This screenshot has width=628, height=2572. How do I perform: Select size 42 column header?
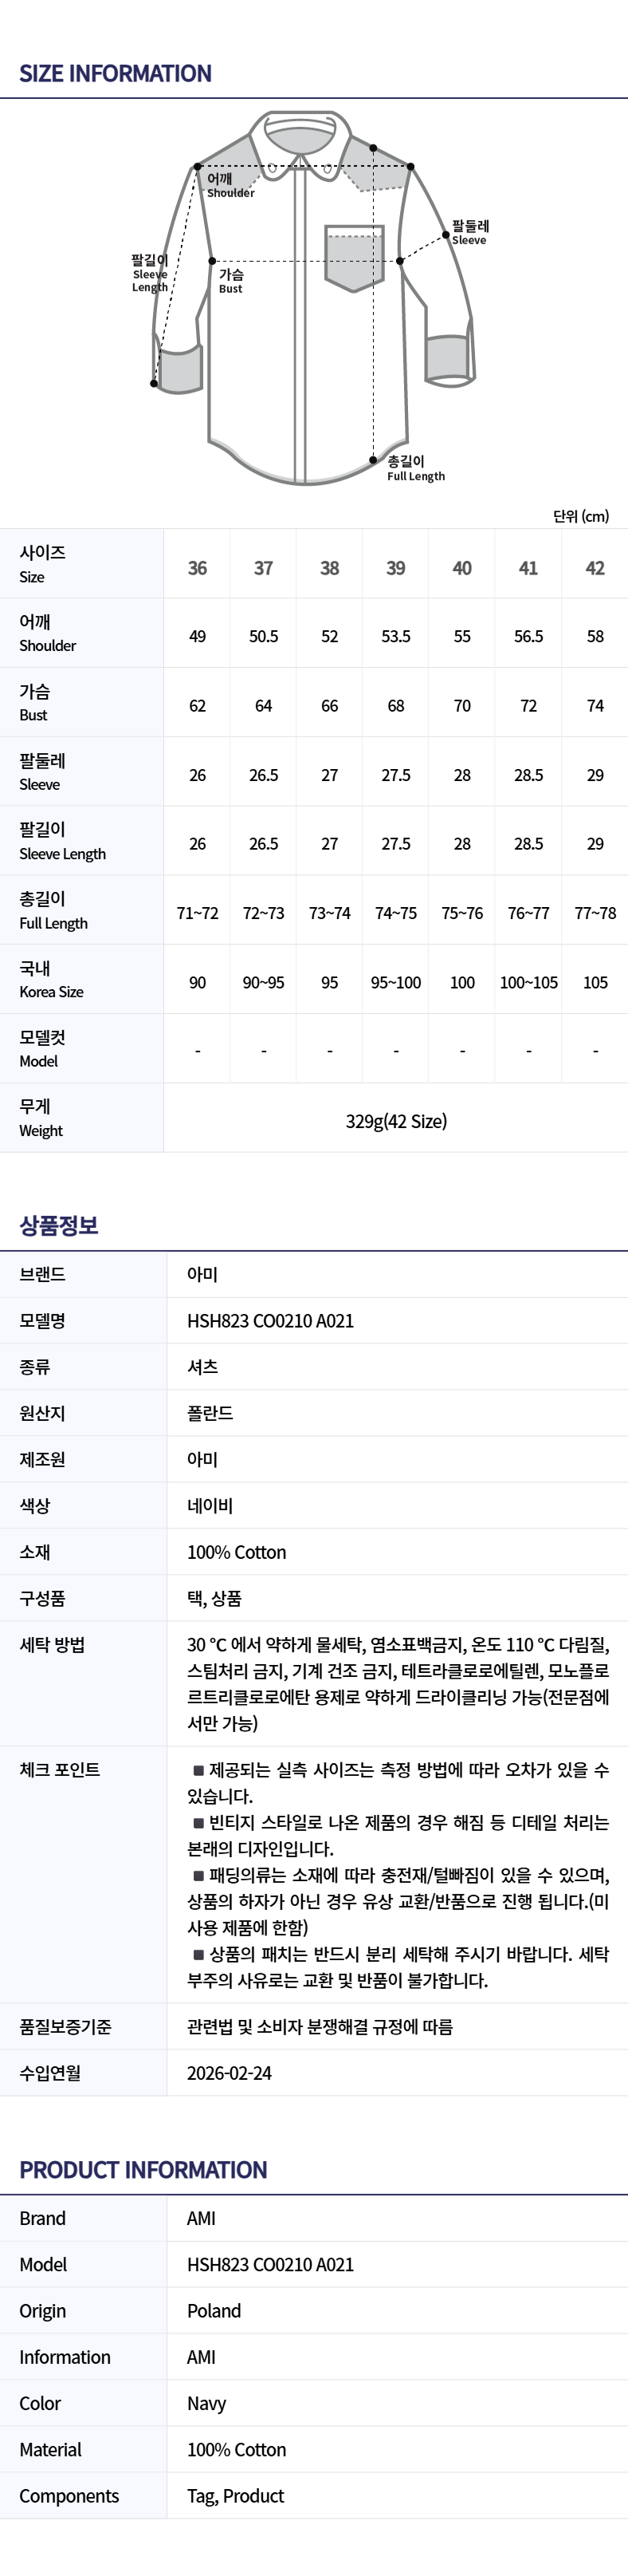click(x=595, y=568)
